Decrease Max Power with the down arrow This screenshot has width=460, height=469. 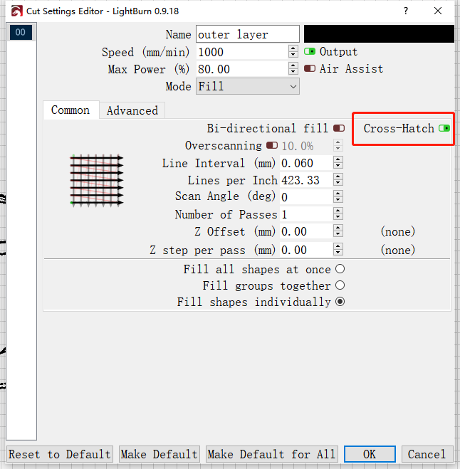click(293, 72)
